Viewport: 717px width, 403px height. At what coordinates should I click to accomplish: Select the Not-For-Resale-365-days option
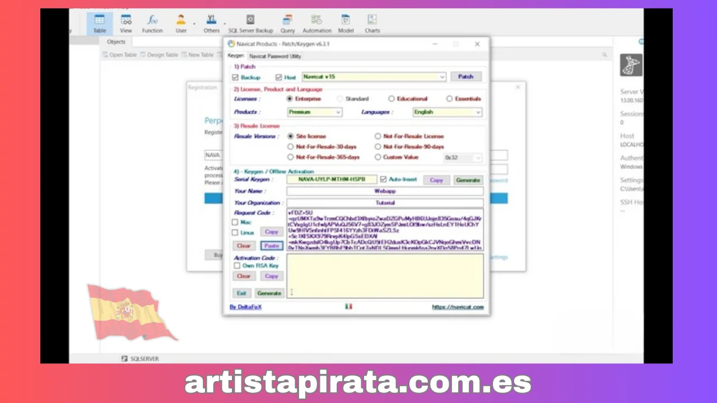pos(290,157)
